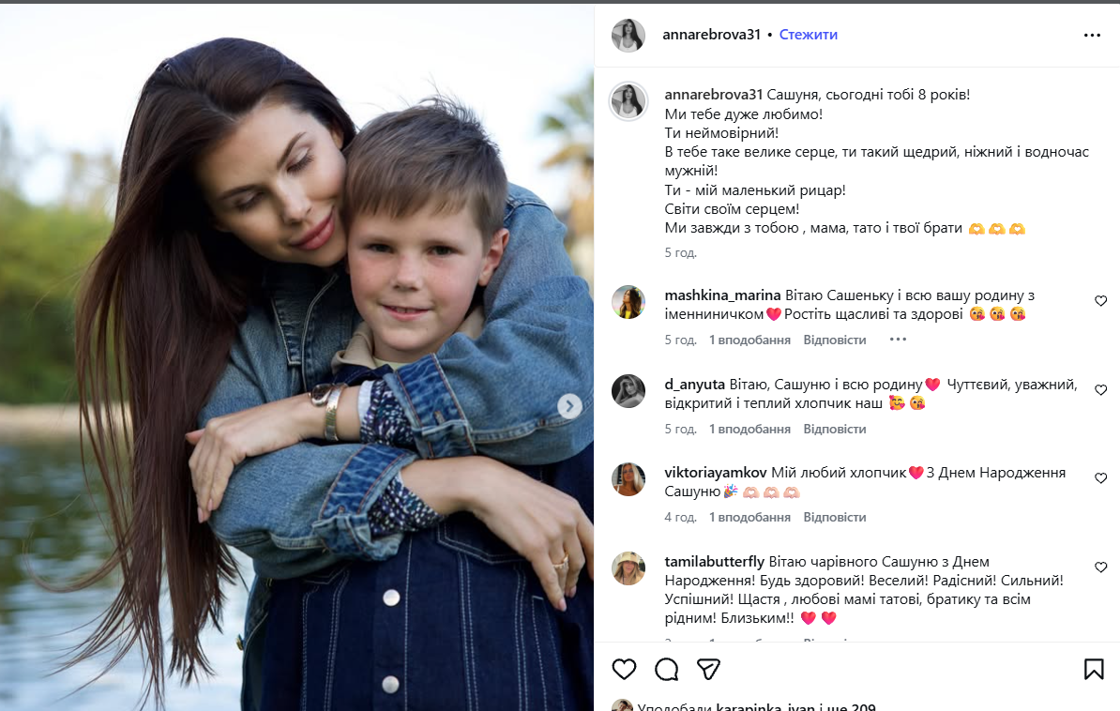1120x711 pixels.
Task: Open the comment bubble icon
Action: click(667, 669)
